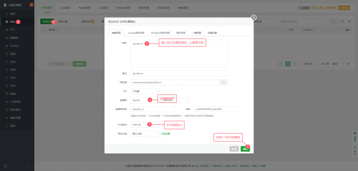Switch to the thinkphp异步项目 tab
Screen dimensions: 358x171
pyautogui.click(x=160, y=33)
